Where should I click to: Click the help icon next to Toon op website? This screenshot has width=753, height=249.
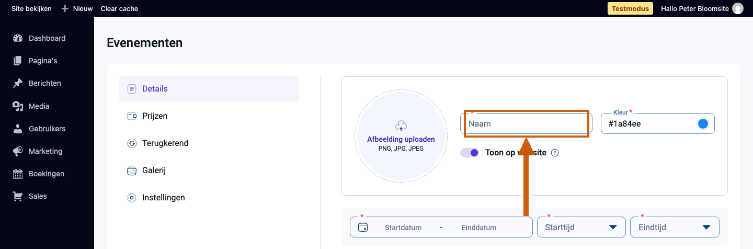coord(555,153)
